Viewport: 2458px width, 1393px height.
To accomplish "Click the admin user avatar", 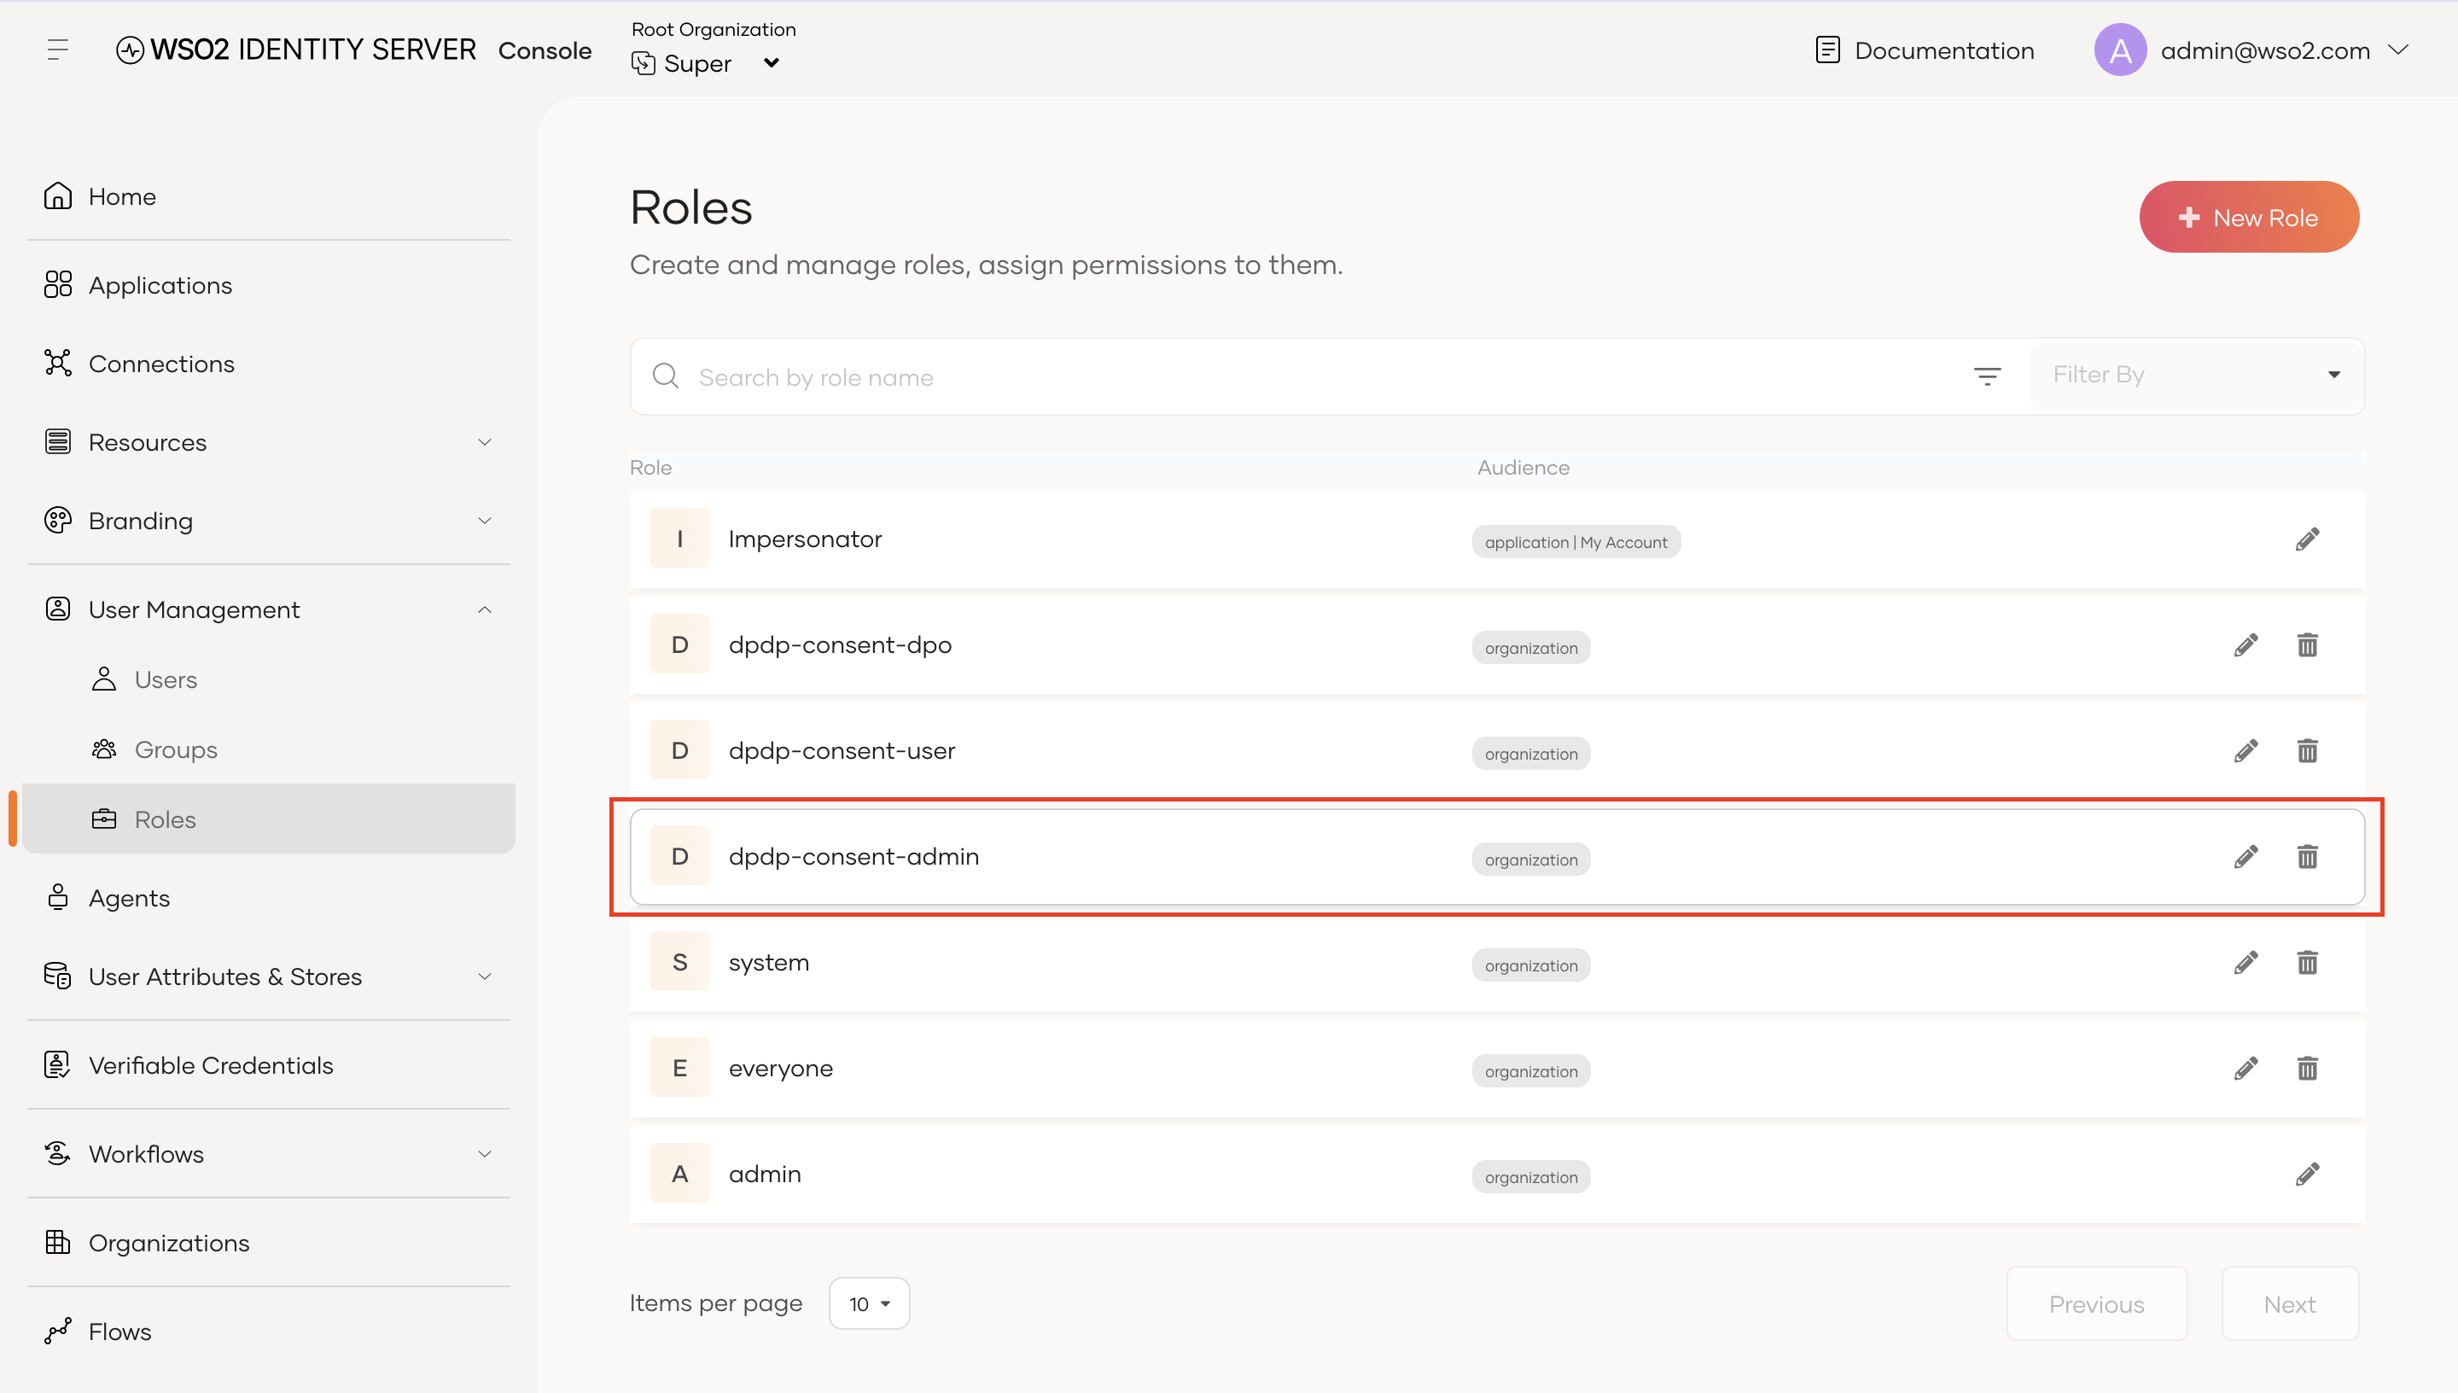I will [2120, 50].
